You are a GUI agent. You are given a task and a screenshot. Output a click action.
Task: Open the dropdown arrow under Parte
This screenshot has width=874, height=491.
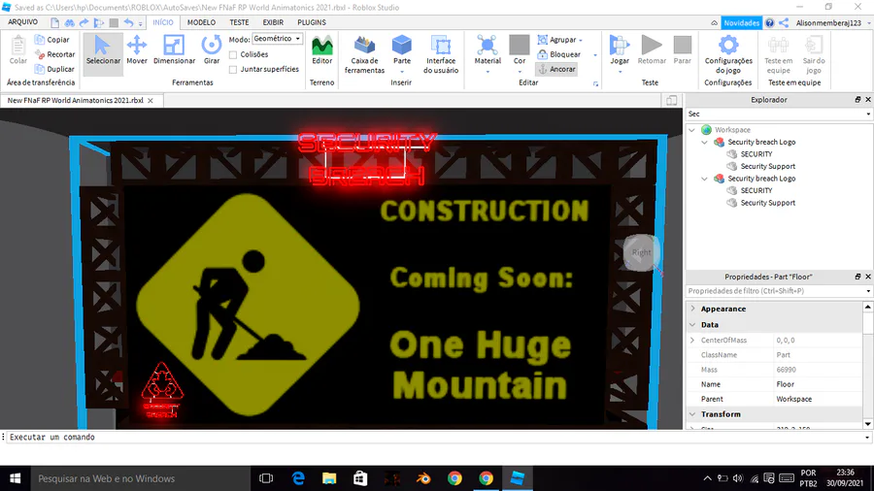(401, 72)
